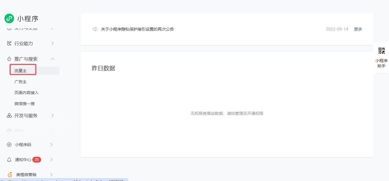Collapse the 推广与搜索 section chevron
Screen dimensions: 389x181
coord(53,59)
